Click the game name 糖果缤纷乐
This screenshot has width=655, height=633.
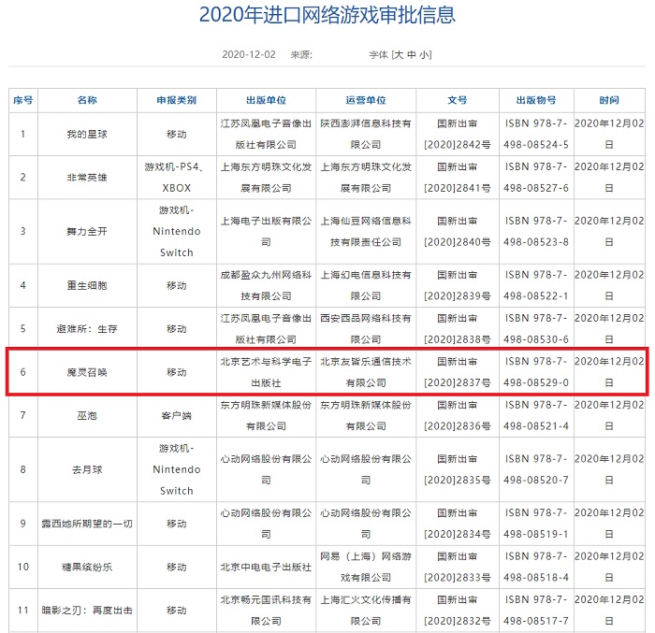pyautogui.click(x=87, y=567)
